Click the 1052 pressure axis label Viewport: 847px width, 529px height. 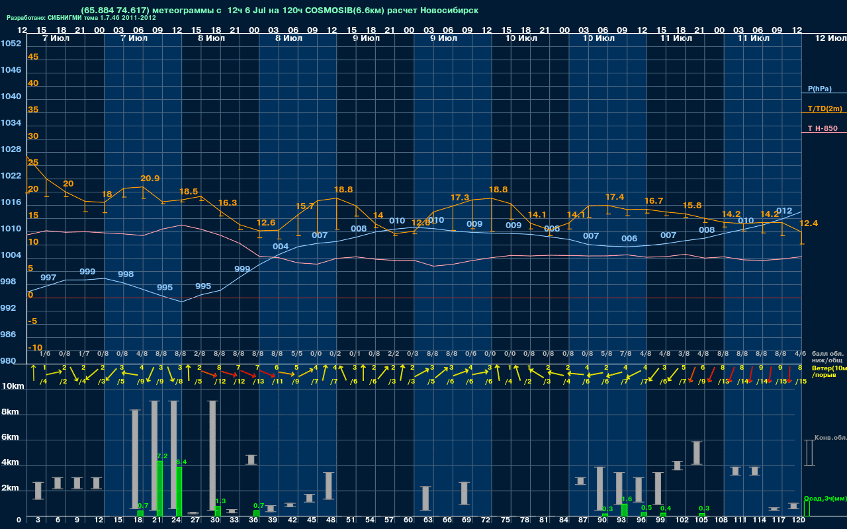click(x=11, y=44)
